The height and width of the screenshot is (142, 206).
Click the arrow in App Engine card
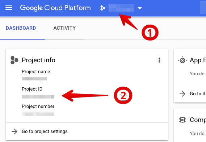[182, 94]
